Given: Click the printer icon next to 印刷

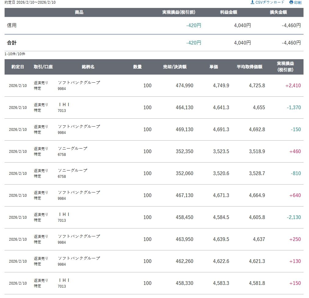Looking at the screenshot, I should click(291, 2).
